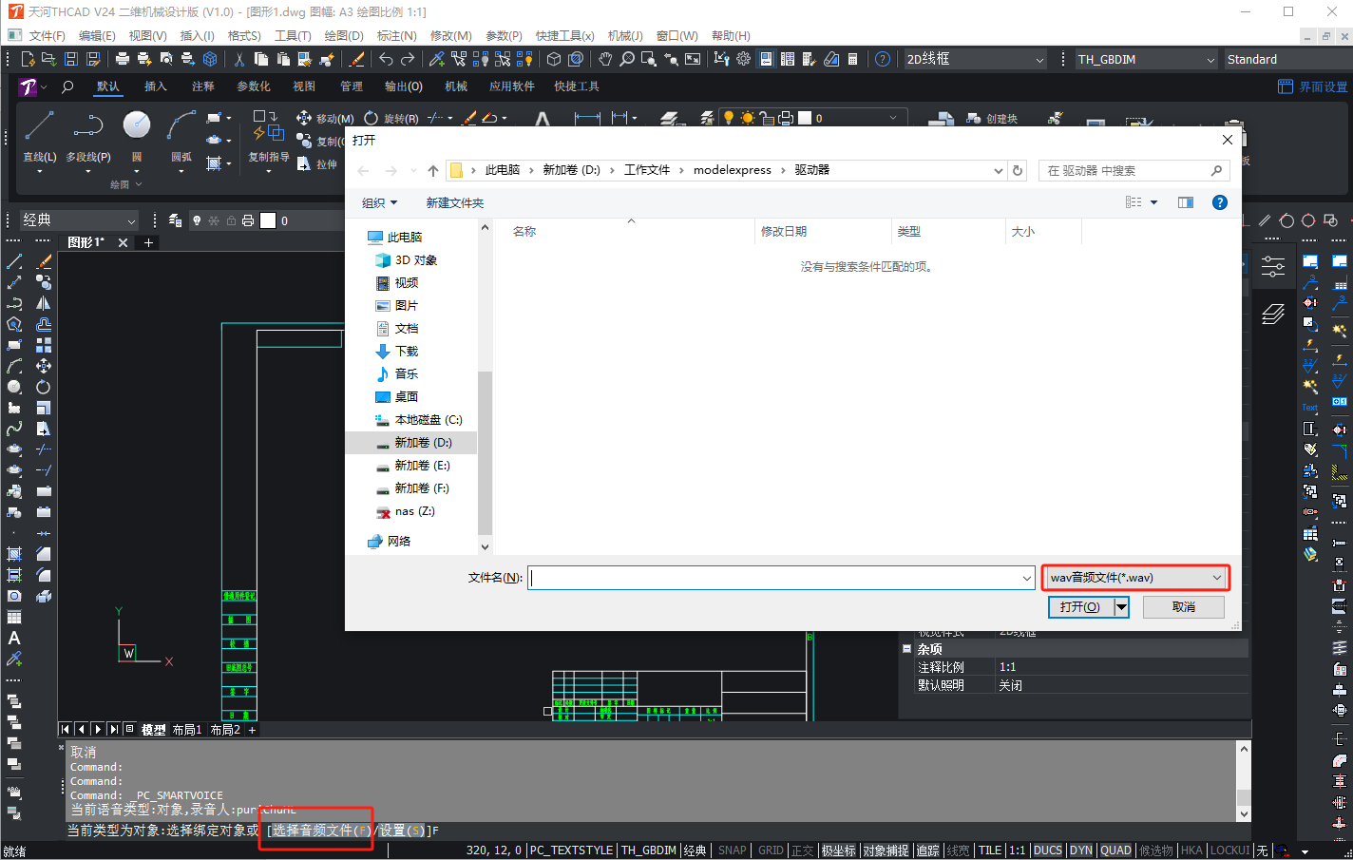Viewport: 1353px width, 860px height.
Task: Toggle GRID in the status bar
Action: 771,850
